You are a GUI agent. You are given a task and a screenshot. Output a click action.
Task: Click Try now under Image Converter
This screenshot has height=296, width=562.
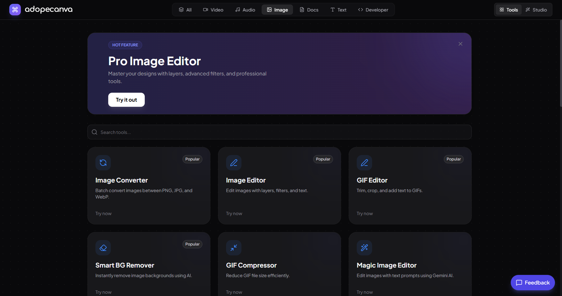point(103,213)
